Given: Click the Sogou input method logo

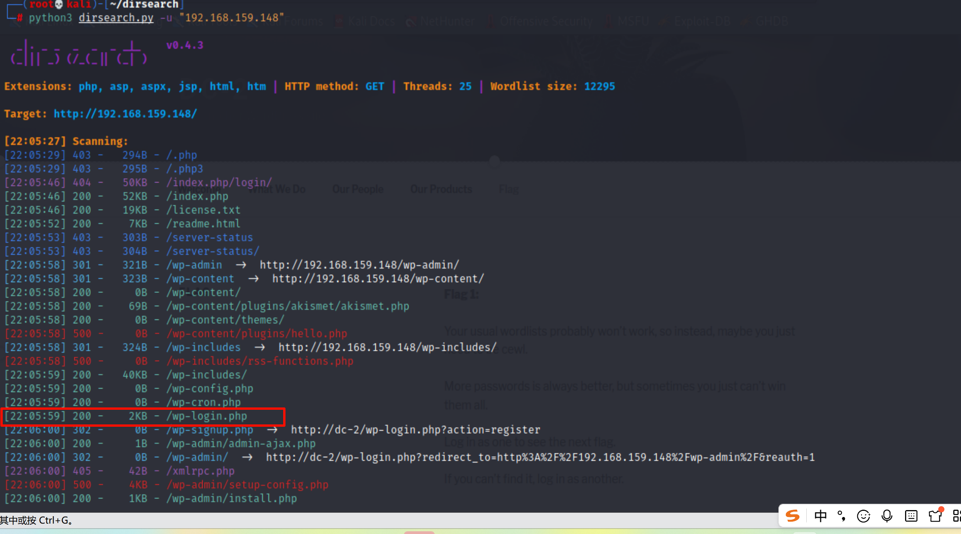Looking at the screenshot, I should (x=793, y=516).
